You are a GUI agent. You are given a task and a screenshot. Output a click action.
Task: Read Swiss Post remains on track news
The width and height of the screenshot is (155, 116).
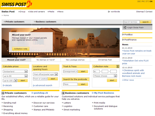point(137,52)
